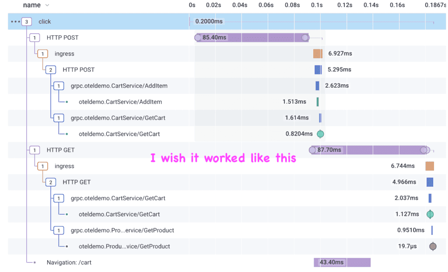Viewport: 448px width, 272px height.
Task: Select the orange ingress bar labeled 6.744ms
Action: [x=429, y=166]
